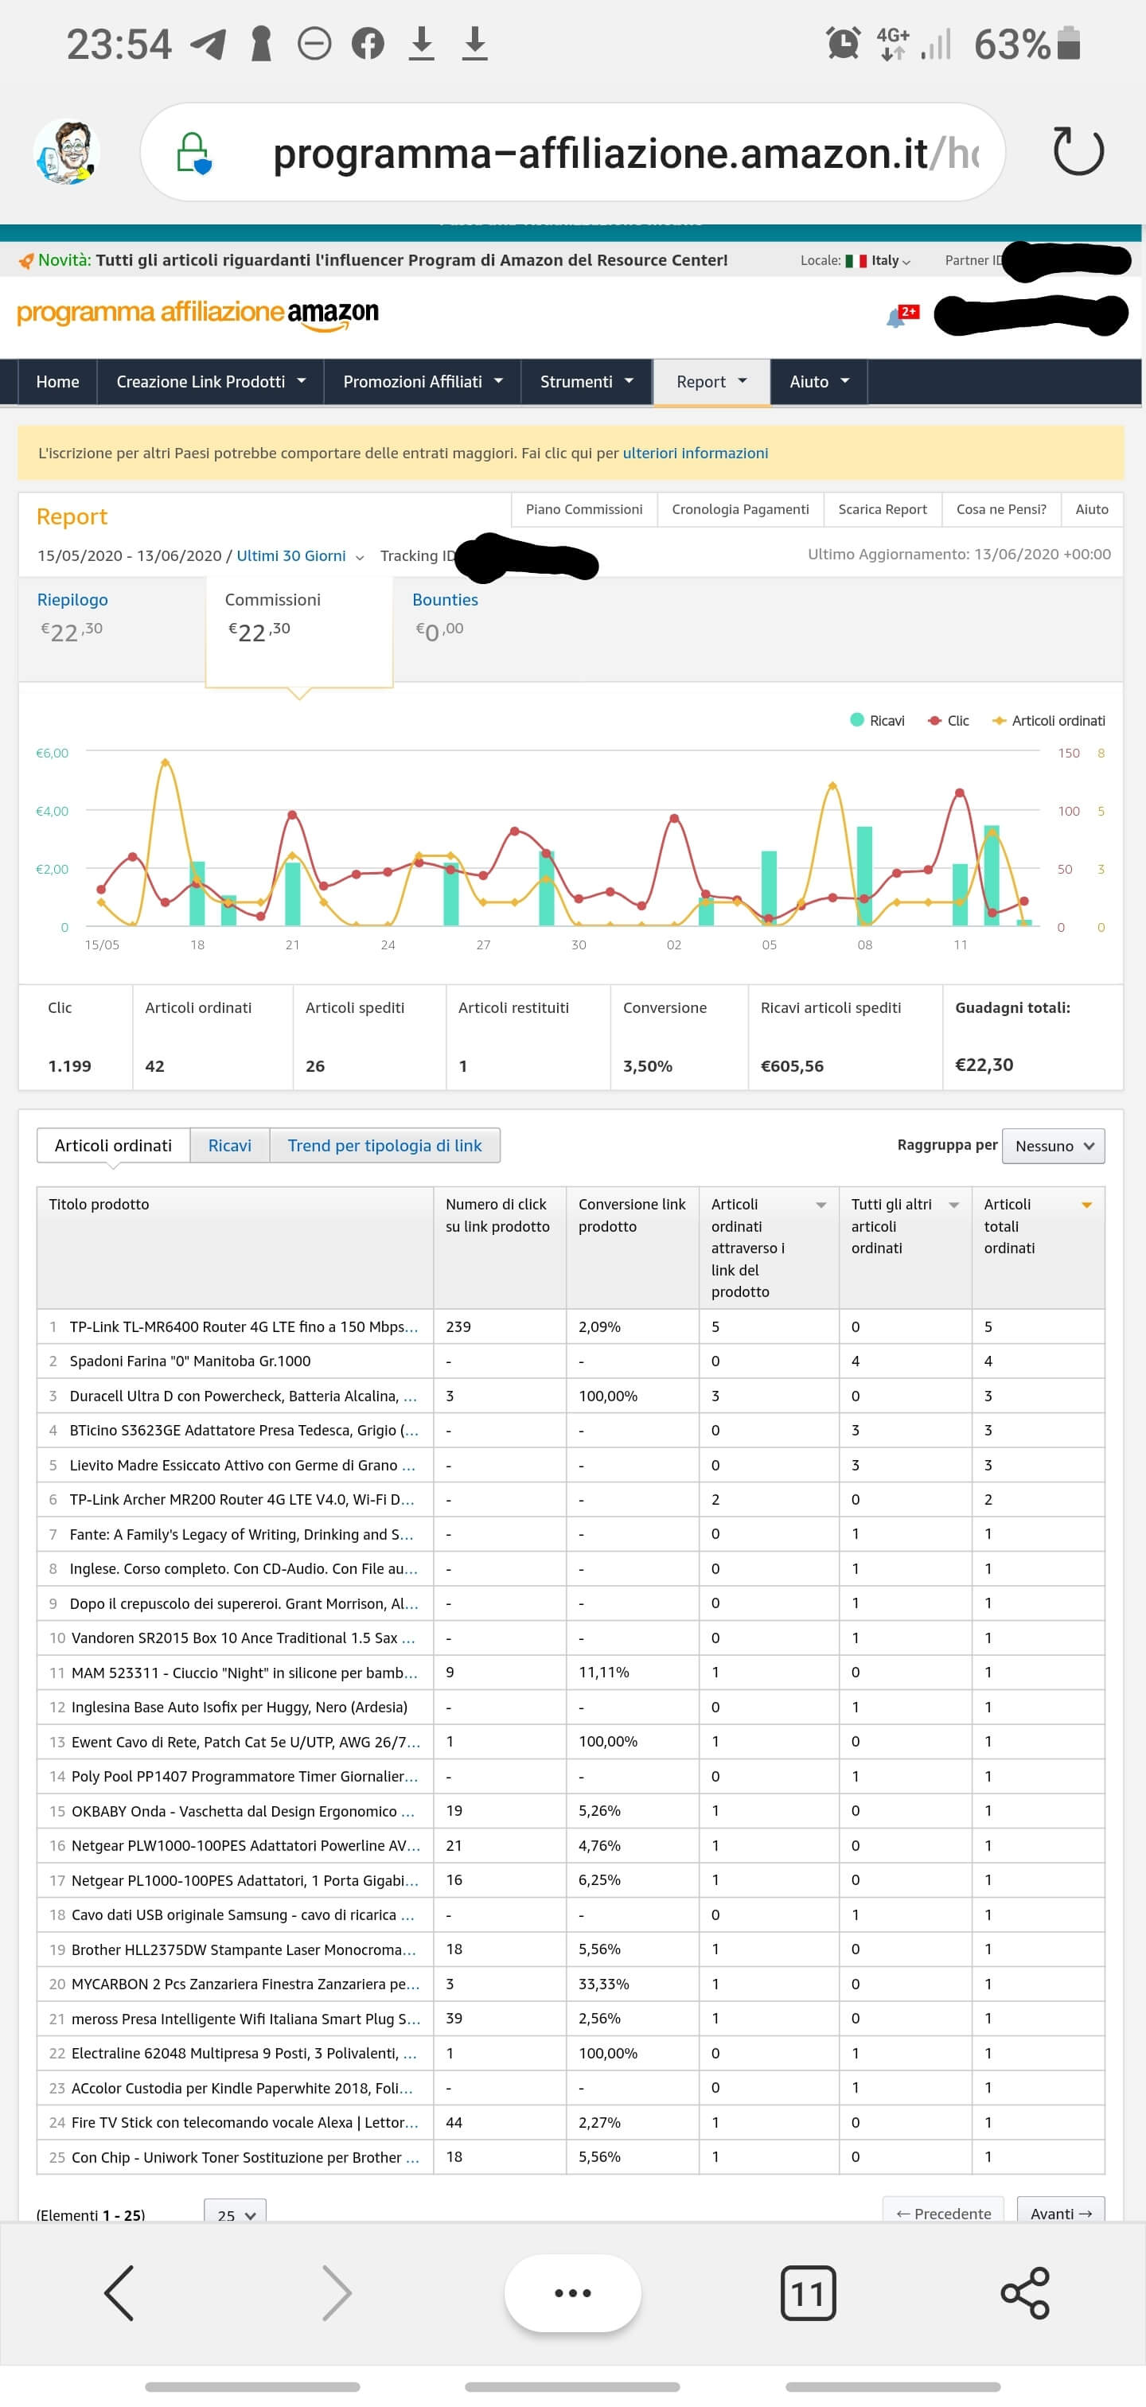Tap the secure lock icon in address bar

point(193,154)
